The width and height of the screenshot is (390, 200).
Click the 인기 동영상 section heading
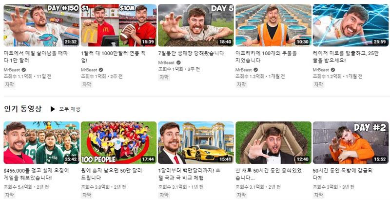pos(22,109)
